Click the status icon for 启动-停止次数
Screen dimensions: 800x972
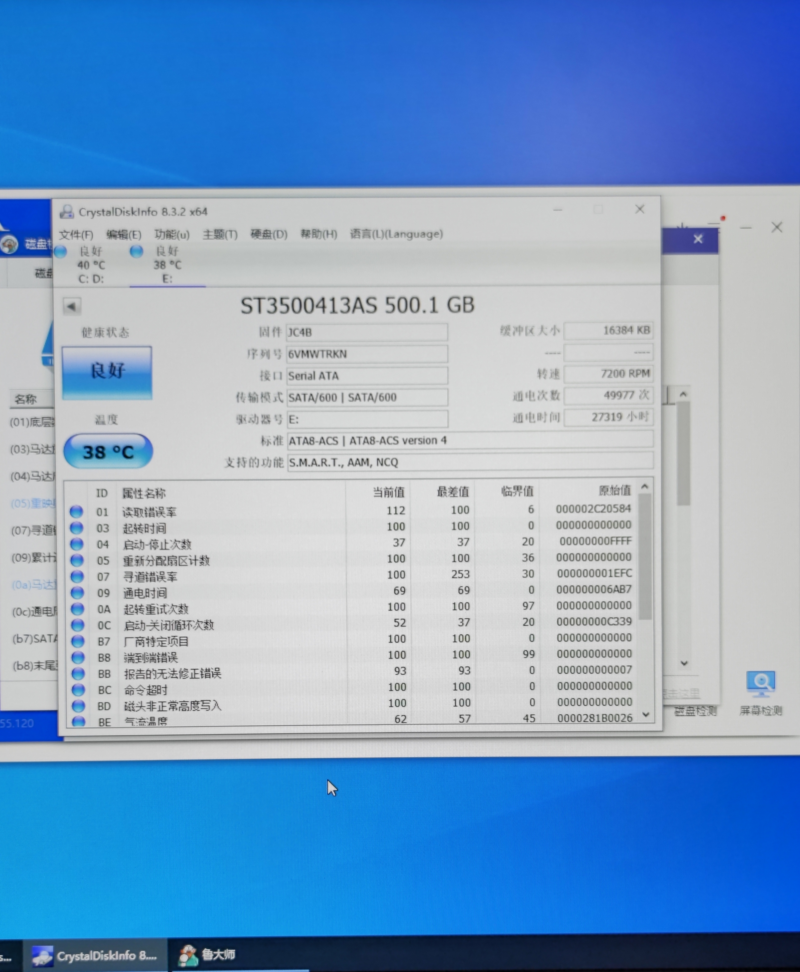[77, 544]
